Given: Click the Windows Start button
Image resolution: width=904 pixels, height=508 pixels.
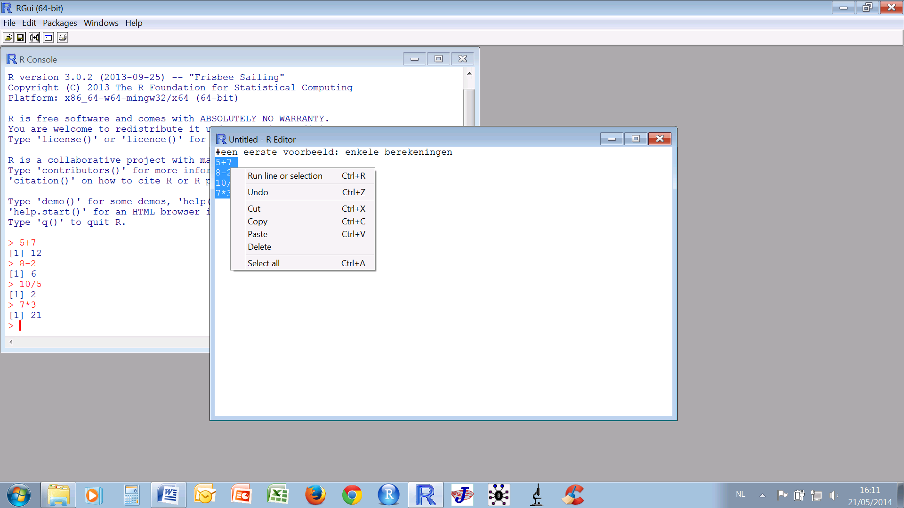Looking at the screenshot, I should click(19, 495).
